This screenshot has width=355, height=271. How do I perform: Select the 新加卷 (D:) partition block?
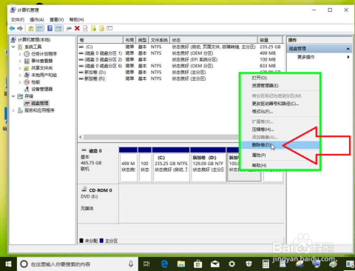tap(209, 164)
